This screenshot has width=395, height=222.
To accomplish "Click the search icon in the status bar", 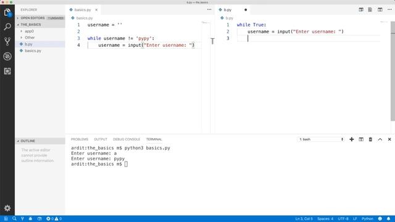I will pyautogui.click(x=14, y=219).
